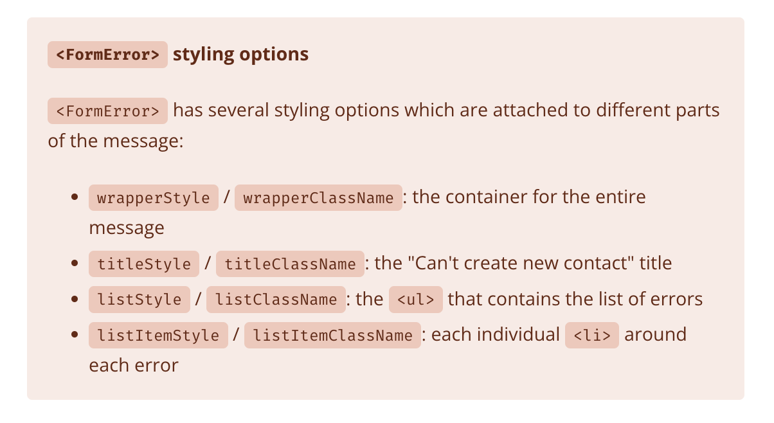Click the bullet before wrapperStyle

75,197
